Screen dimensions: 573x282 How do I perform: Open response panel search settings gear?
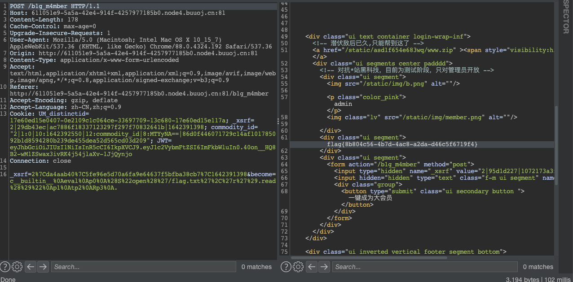click(x=298, y=267)
